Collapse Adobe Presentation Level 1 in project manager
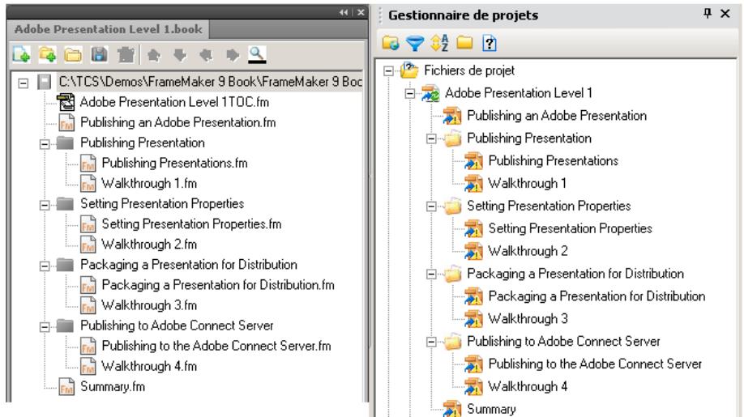Viewport: 744px width, 417px height. click(x=410, y=93)
